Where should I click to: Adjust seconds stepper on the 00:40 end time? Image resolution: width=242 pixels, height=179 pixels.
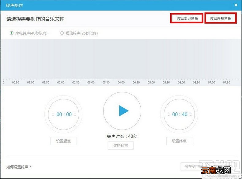click(x=191, y=114)
